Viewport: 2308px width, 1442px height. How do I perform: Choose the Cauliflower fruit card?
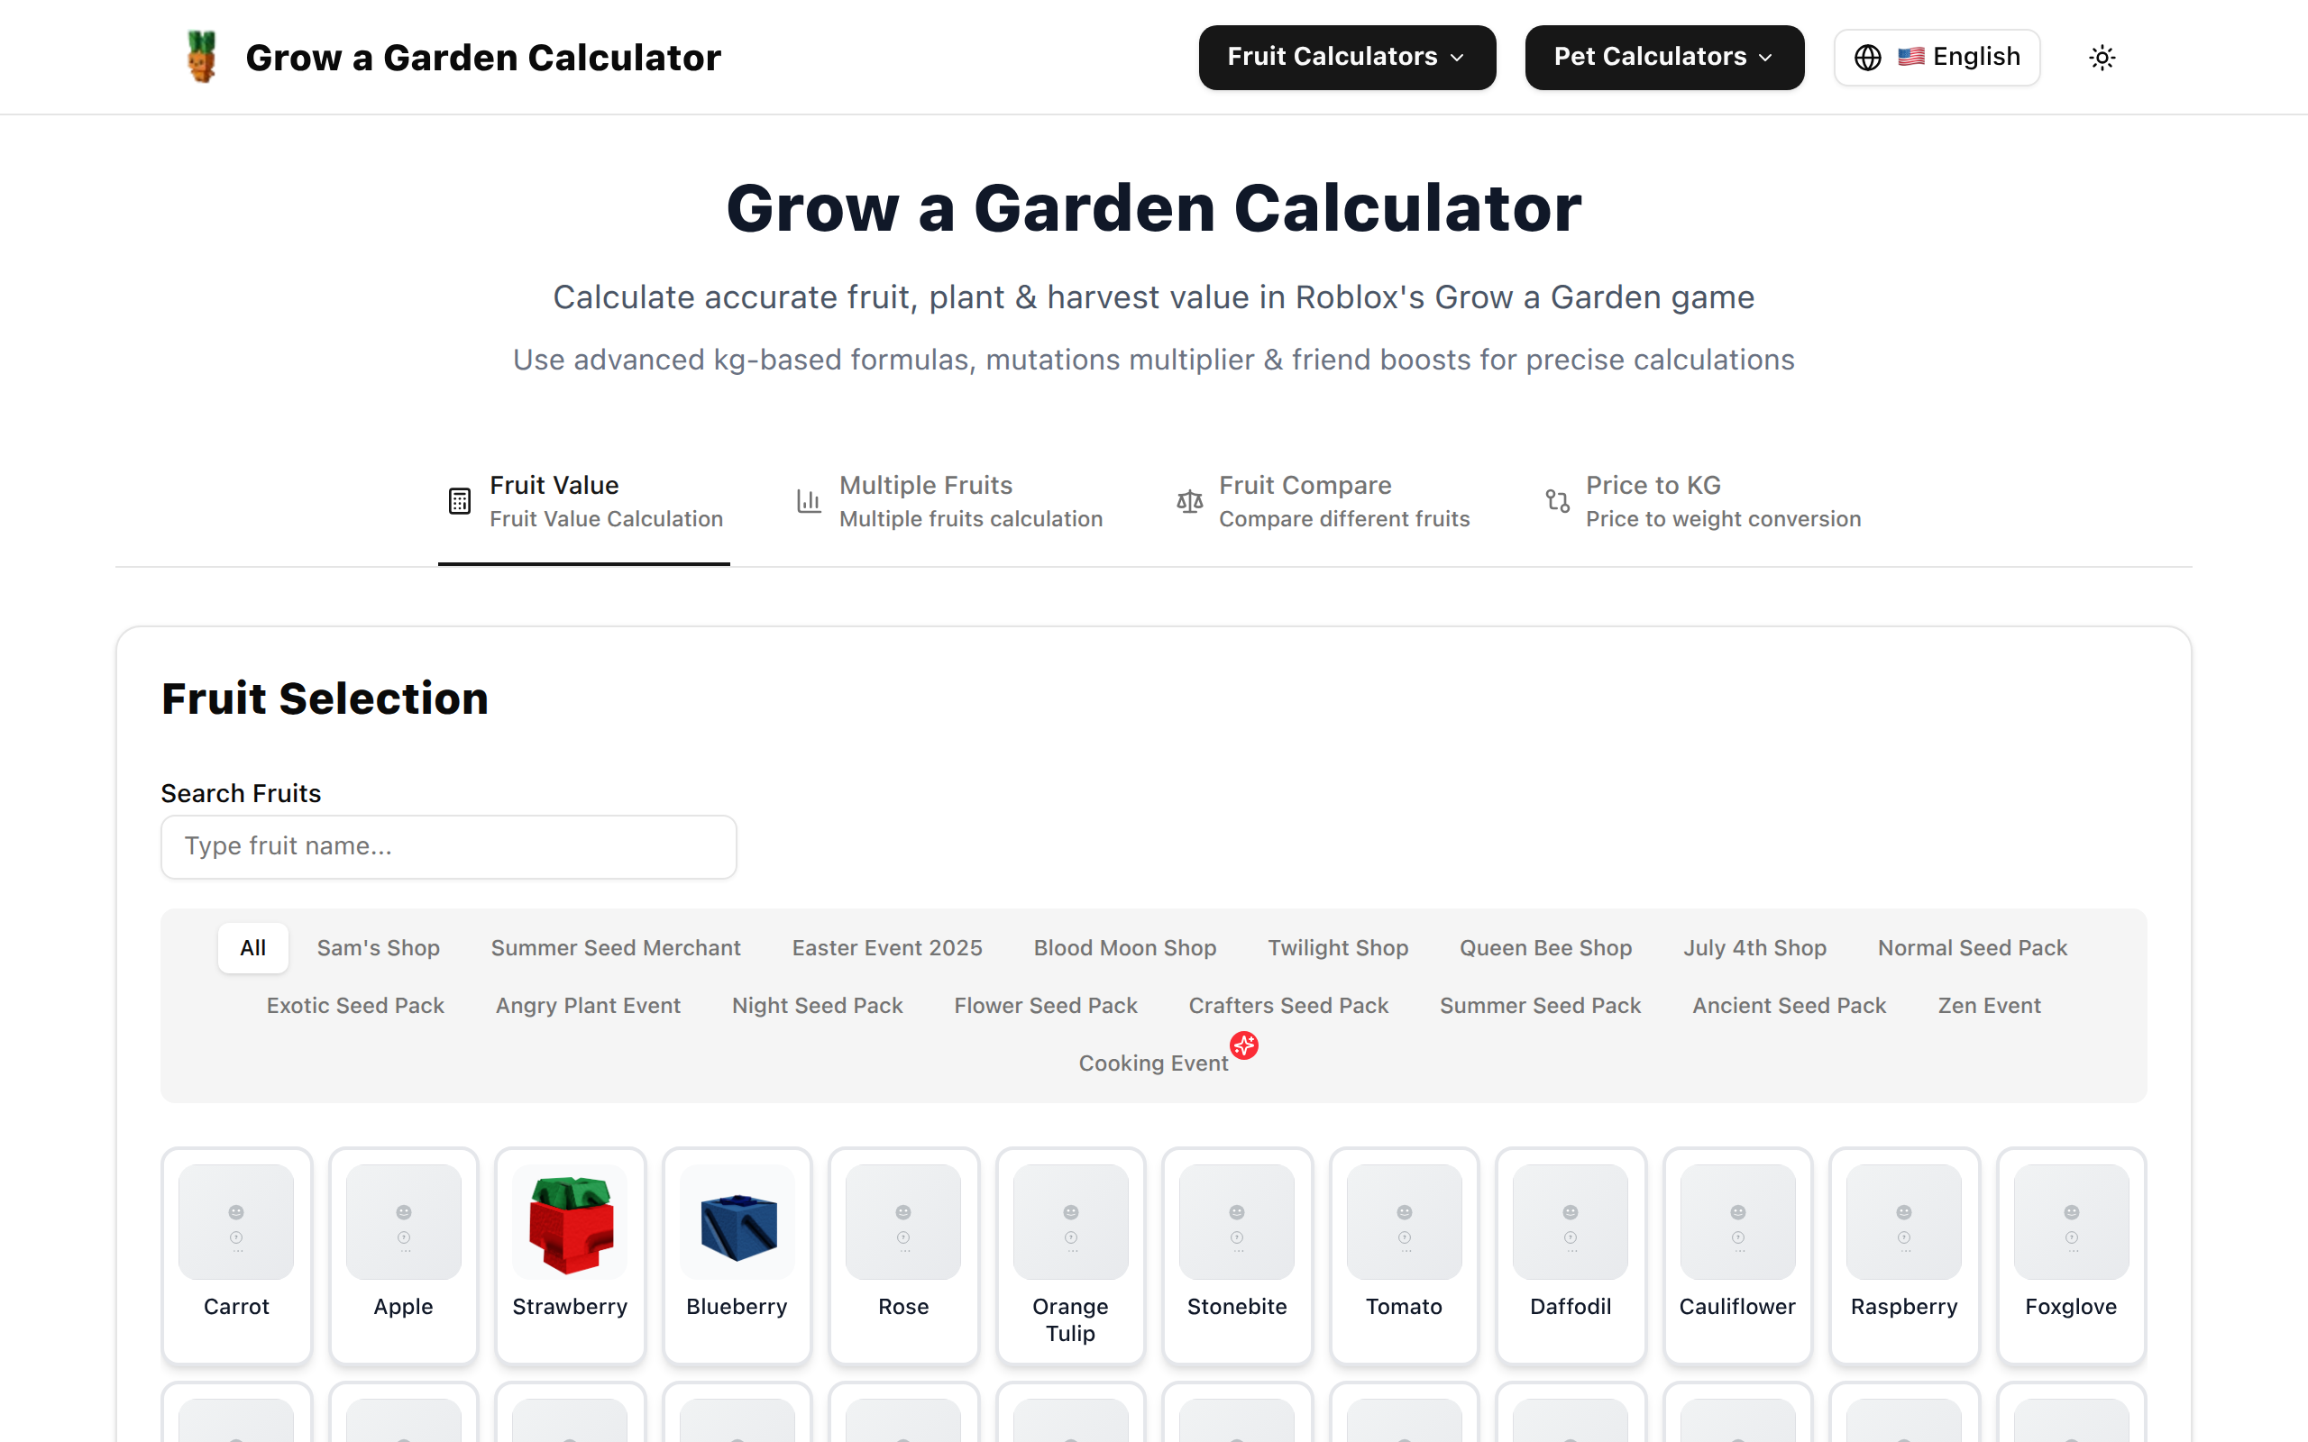pyautogui.click(x=1737, y=1255)
